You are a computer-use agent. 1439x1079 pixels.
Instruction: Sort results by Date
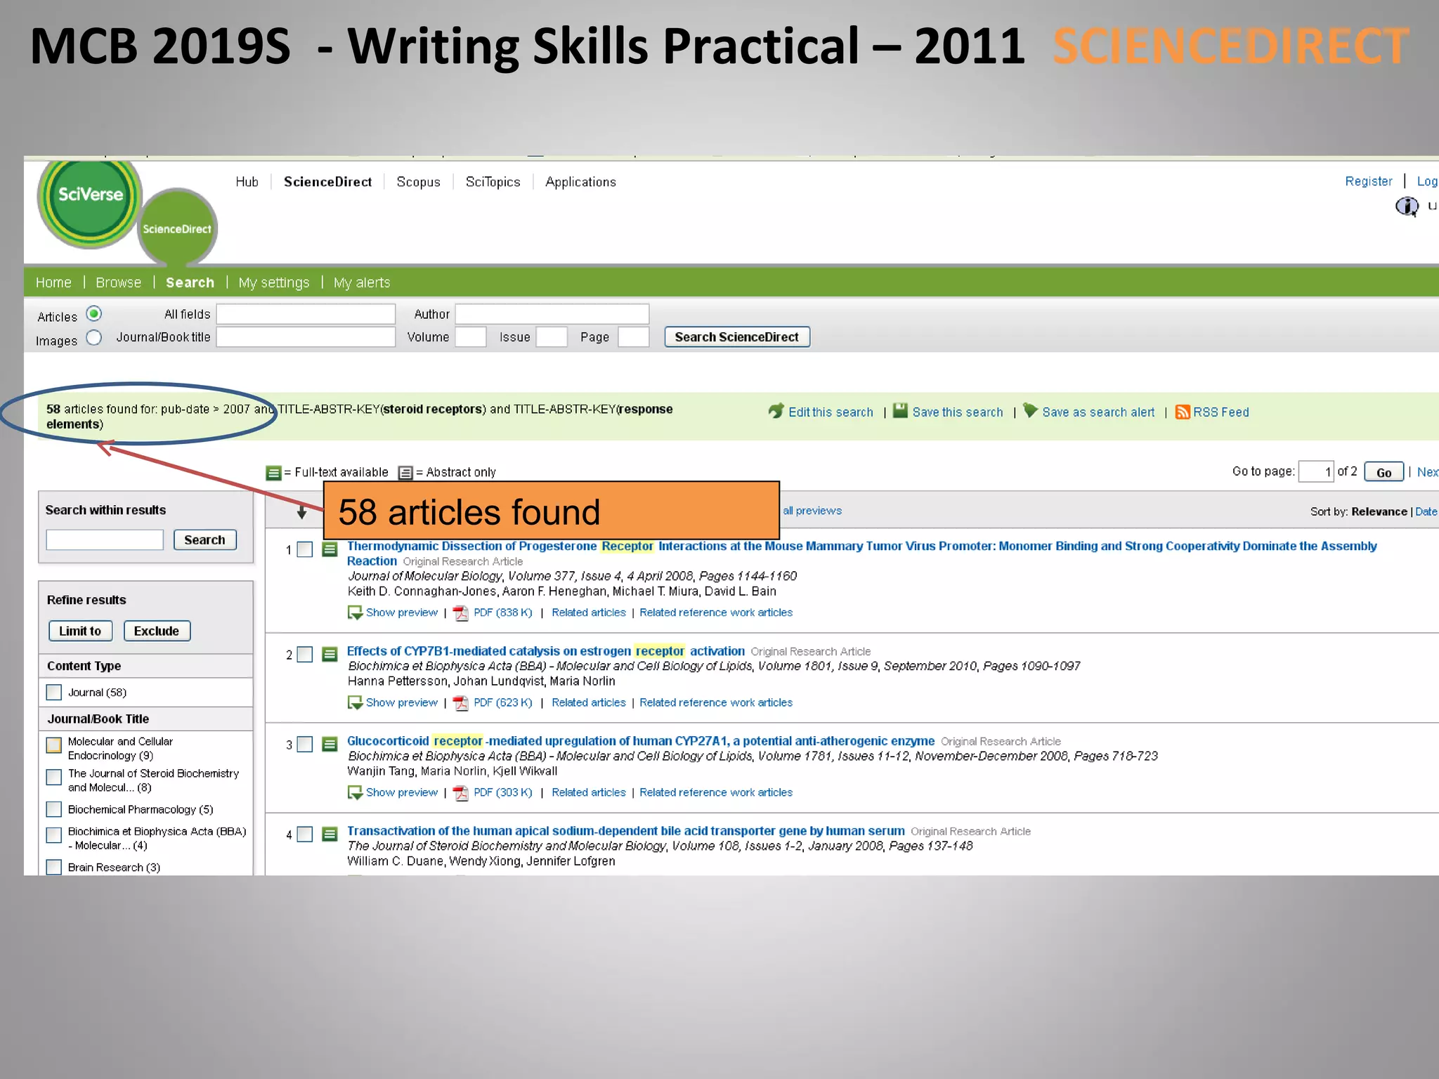coord(1426,511)
